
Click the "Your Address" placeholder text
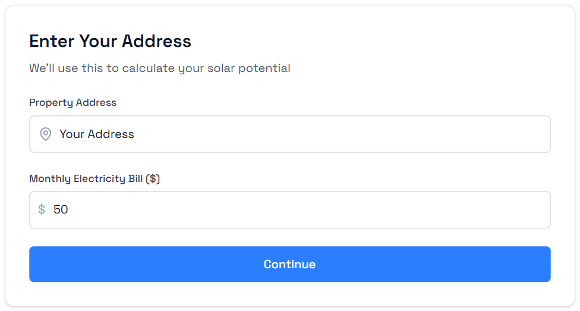(x=97, y=134)
